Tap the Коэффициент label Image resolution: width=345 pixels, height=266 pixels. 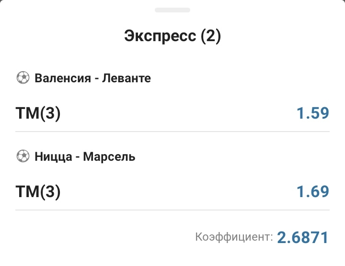(x=234, y=237)
